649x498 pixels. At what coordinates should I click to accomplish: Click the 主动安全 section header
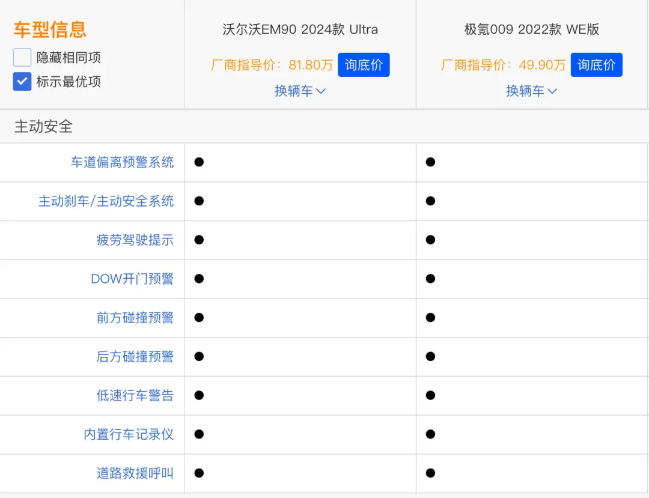point(43,127)
